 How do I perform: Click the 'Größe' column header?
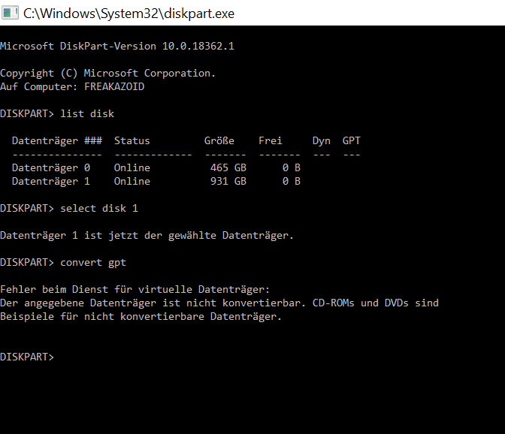point(219,140)
